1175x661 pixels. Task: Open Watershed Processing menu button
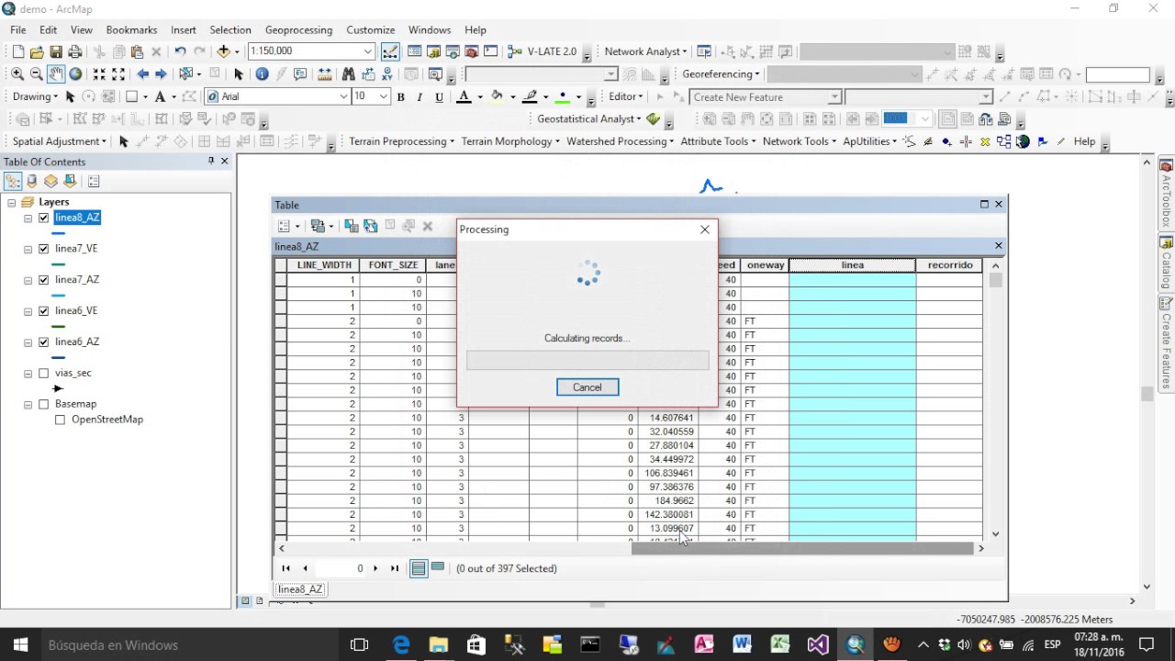pos(620,141)
